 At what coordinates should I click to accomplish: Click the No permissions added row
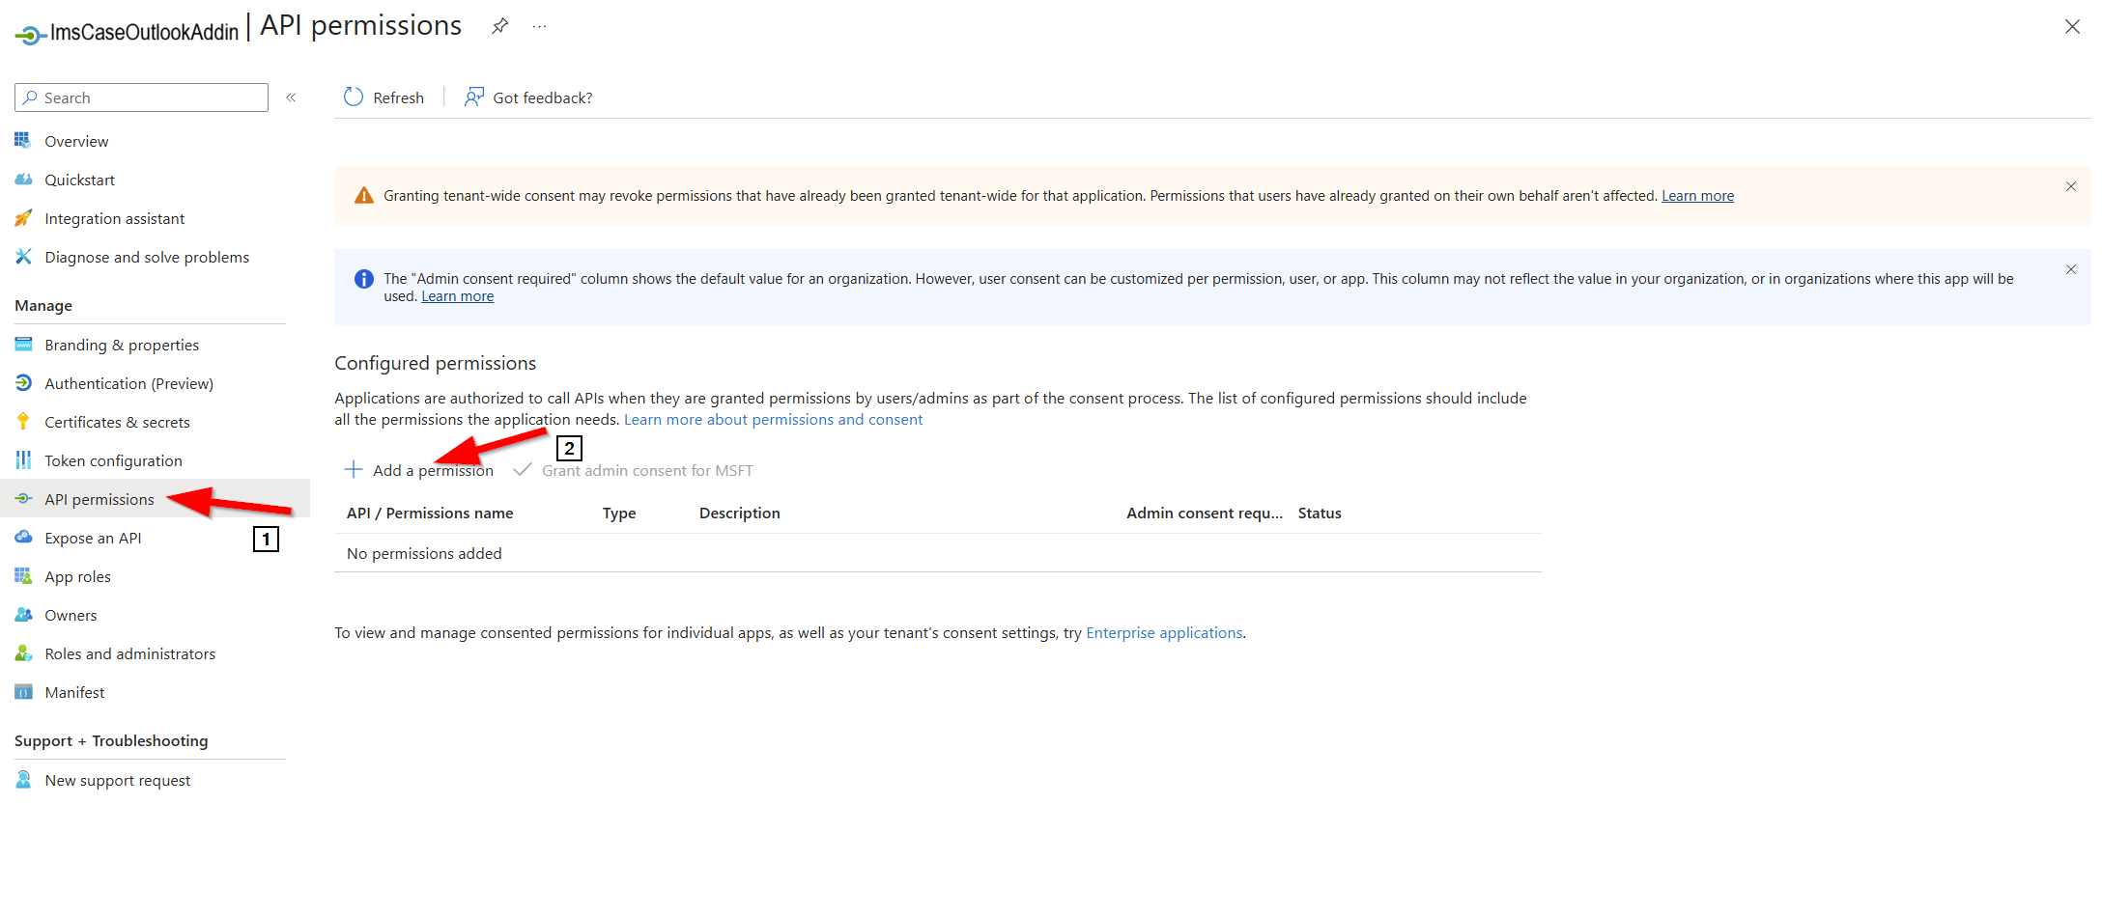point(937,553)
